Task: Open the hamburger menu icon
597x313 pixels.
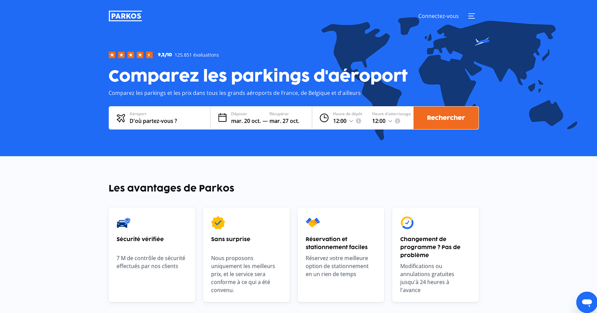Action: (x=472, y=16)
